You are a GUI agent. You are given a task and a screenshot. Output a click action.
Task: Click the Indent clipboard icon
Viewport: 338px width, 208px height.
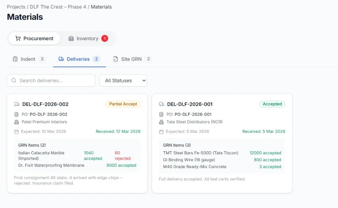point(15,59)
